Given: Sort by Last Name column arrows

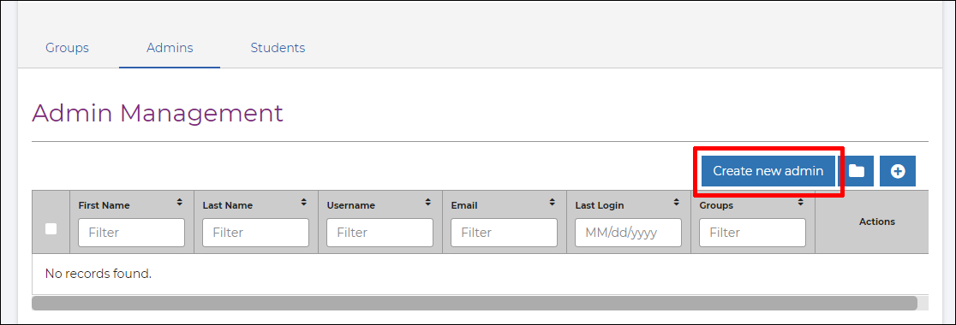Looking at the screenshot, I should tap(303, 202).
